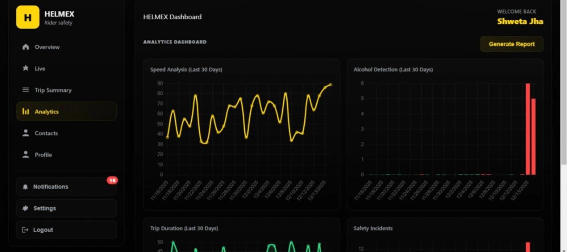Open the Notifications panel
This screenshot has height=252, width=567.
(x=66, y=187)
